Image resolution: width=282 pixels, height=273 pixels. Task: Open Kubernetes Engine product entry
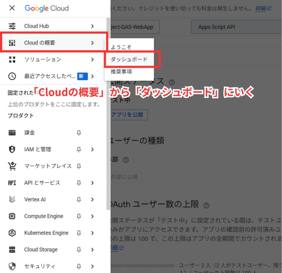coord(52,233)
